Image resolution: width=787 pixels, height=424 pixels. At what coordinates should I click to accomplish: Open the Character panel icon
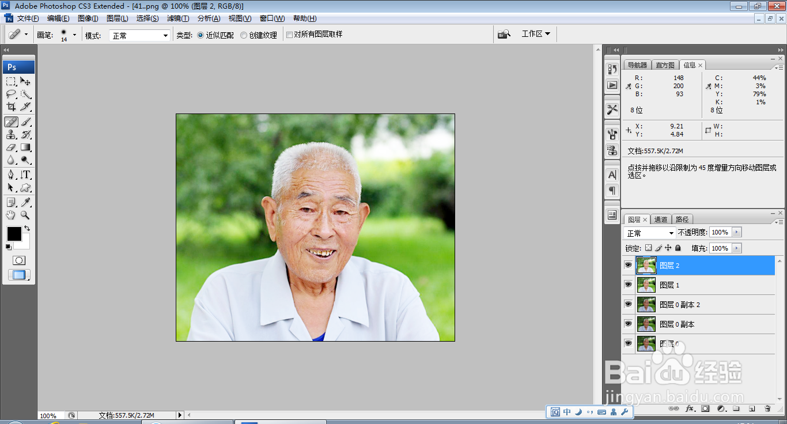coord(612,175)
